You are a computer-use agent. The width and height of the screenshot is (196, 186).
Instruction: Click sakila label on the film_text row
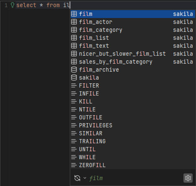coord(183,46)
